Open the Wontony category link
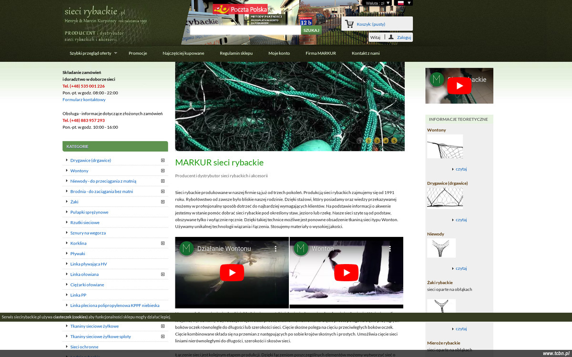Screen dimensions: 572x357 tap(79, 171)
